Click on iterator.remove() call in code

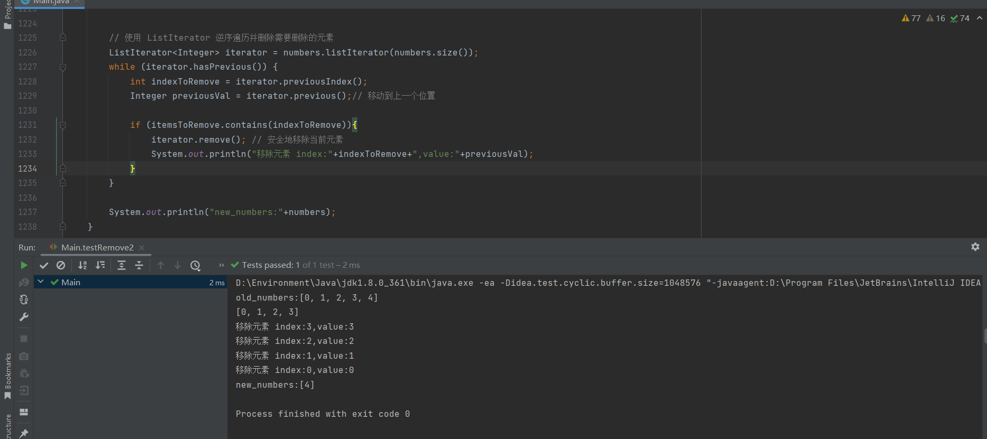coord(196,139)
